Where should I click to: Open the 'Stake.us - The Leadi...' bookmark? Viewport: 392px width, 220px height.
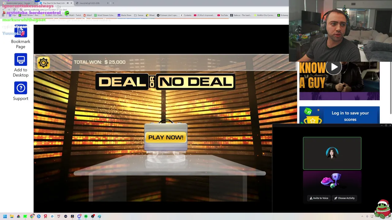point(241,15)
